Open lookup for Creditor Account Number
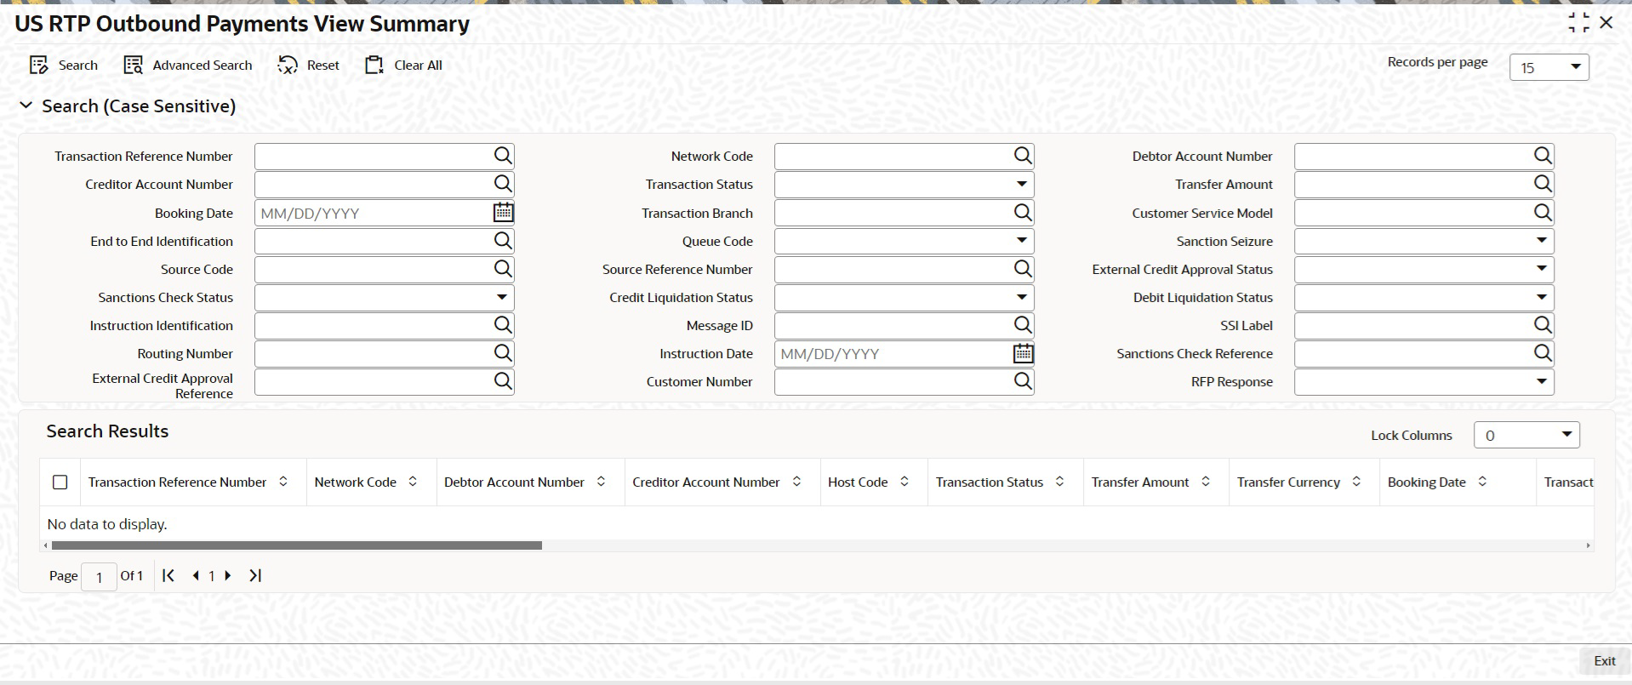The image size is (1632, 685). 503,184
